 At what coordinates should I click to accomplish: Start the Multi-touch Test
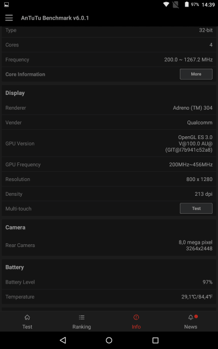point(196,208)
